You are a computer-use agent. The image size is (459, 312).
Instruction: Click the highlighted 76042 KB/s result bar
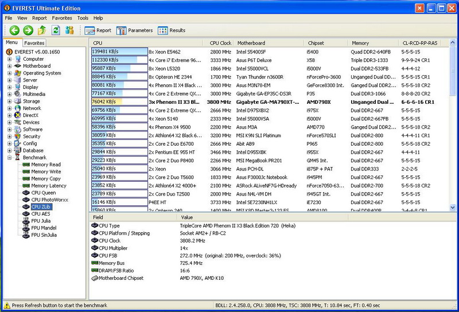(x=119, y=102)
